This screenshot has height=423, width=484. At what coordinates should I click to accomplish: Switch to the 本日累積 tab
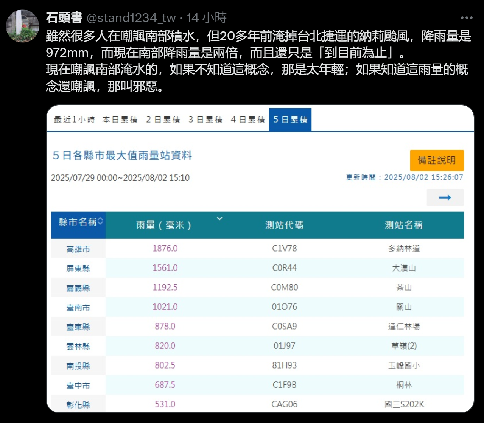pyautogui.click(x=120, y=120)
